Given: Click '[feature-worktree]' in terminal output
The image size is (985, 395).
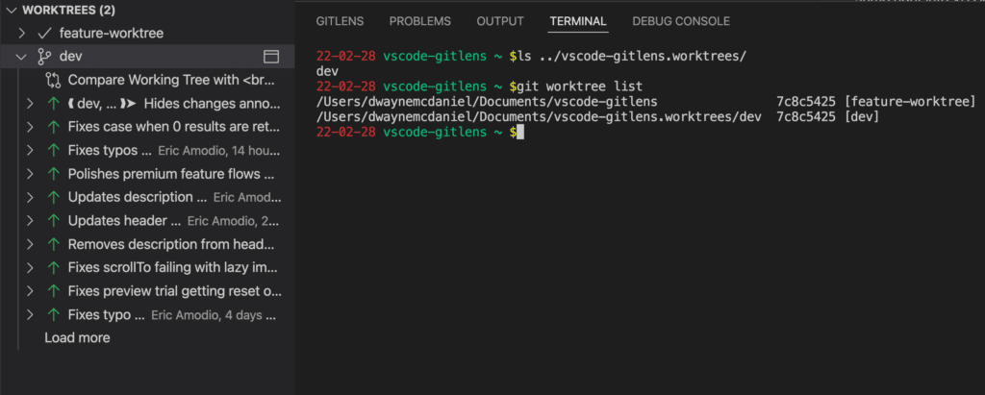Looking at the screenshot, I should [911, 102].
